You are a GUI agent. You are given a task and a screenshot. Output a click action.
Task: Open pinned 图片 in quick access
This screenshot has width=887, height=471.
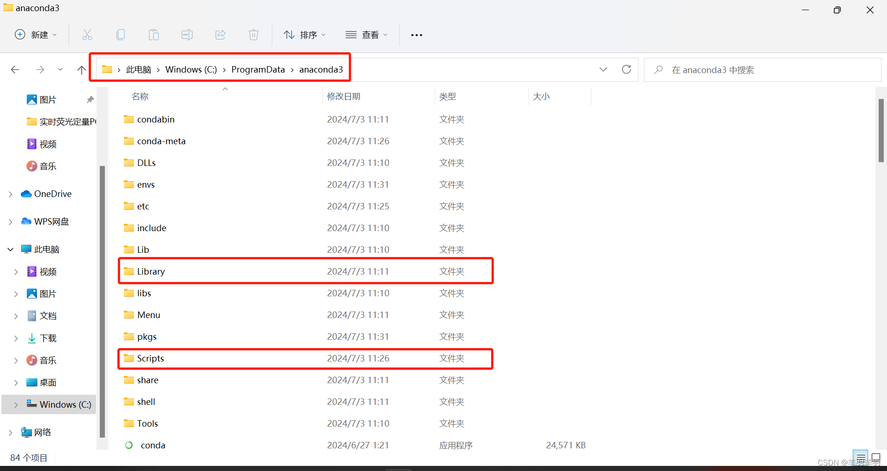[x=49, y=99]
